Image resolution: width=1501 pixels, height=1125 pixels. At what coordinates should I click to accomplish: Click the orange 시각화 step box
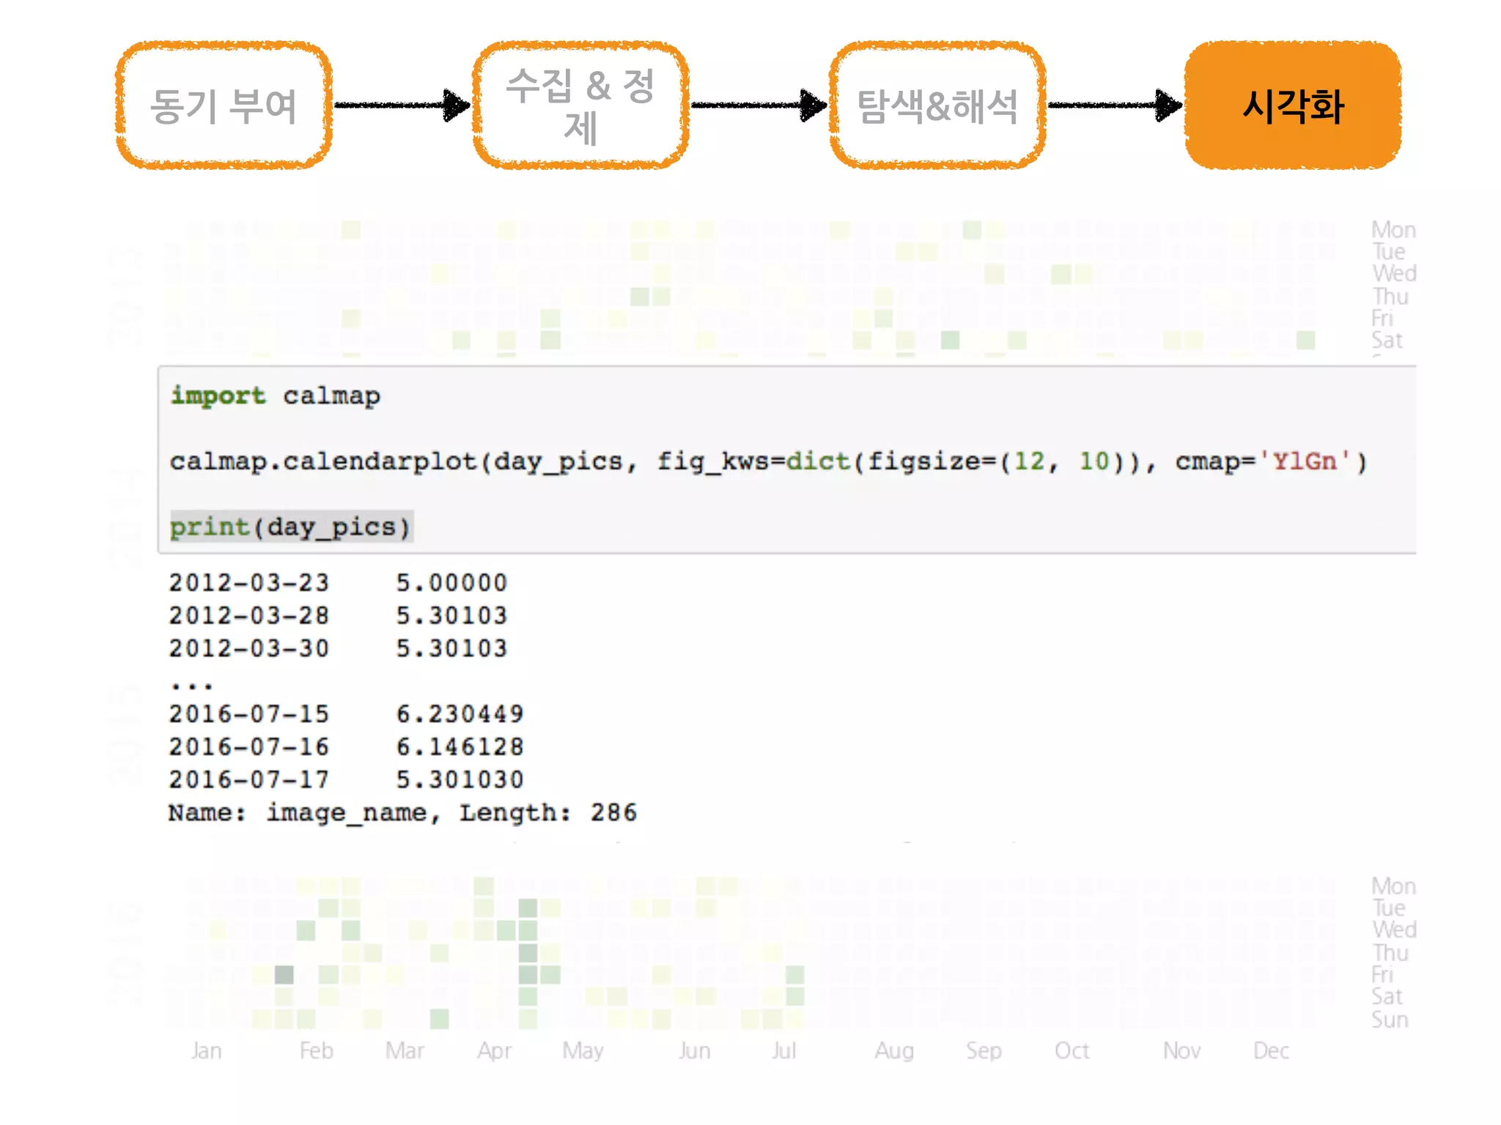pos(1293,105)
